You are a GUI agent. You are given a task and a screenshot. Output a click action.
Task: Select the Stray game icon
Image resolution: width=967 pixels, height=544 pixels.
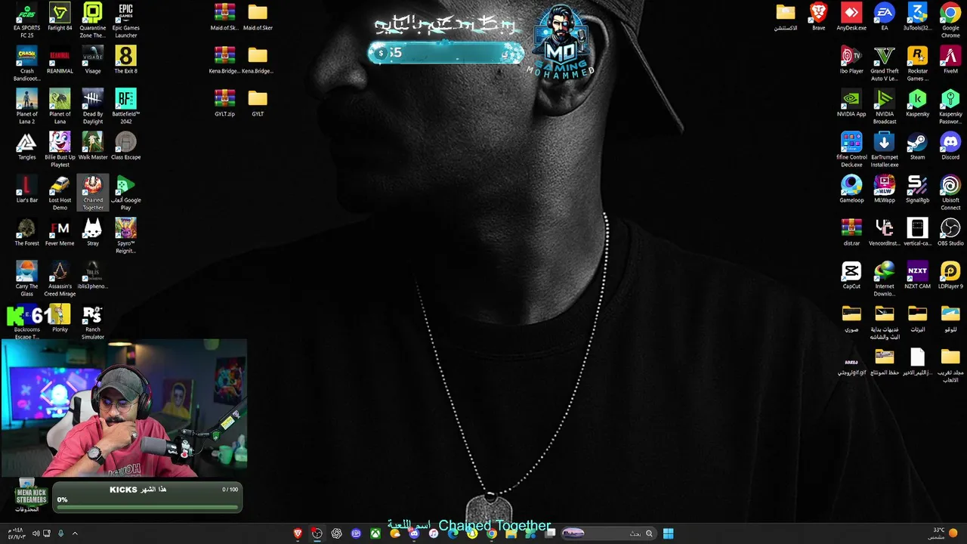(x=93, y=232)
